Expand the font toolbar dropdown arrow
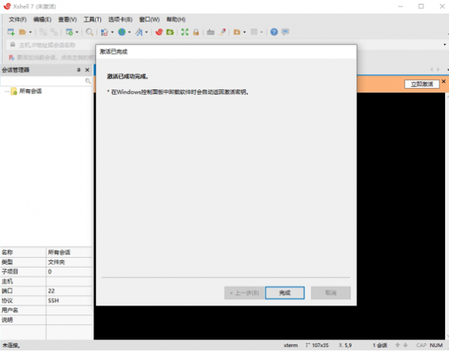449x351 pixels. (147, 32)
